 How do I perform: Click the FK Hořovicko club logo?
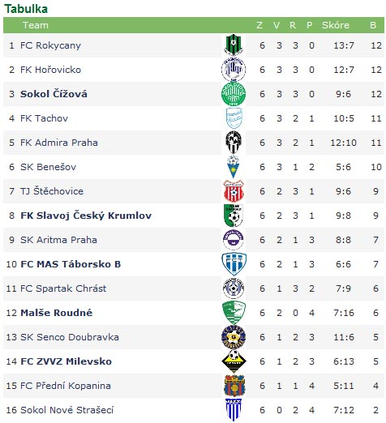pos(234,70)
